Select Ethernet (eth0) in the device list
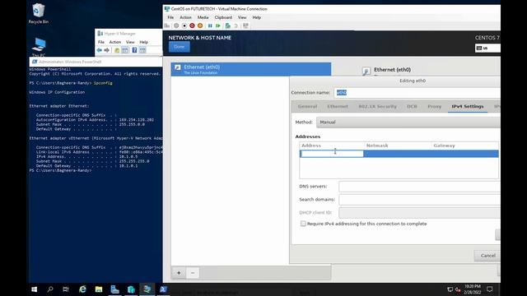The image size is (527, 296). tap(250, 69)
